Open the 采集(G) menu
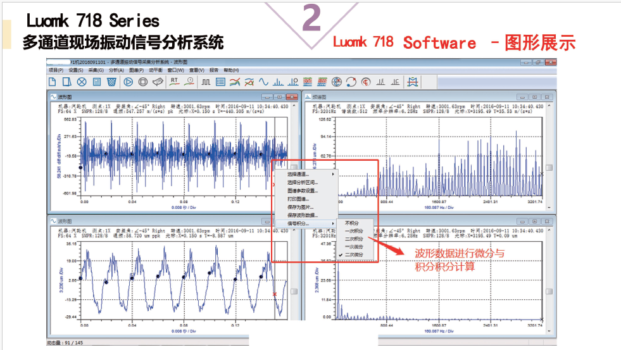Image resolution: width=621 pixels, height=350 pixels. pyautogui.click(x=96, y=70)
